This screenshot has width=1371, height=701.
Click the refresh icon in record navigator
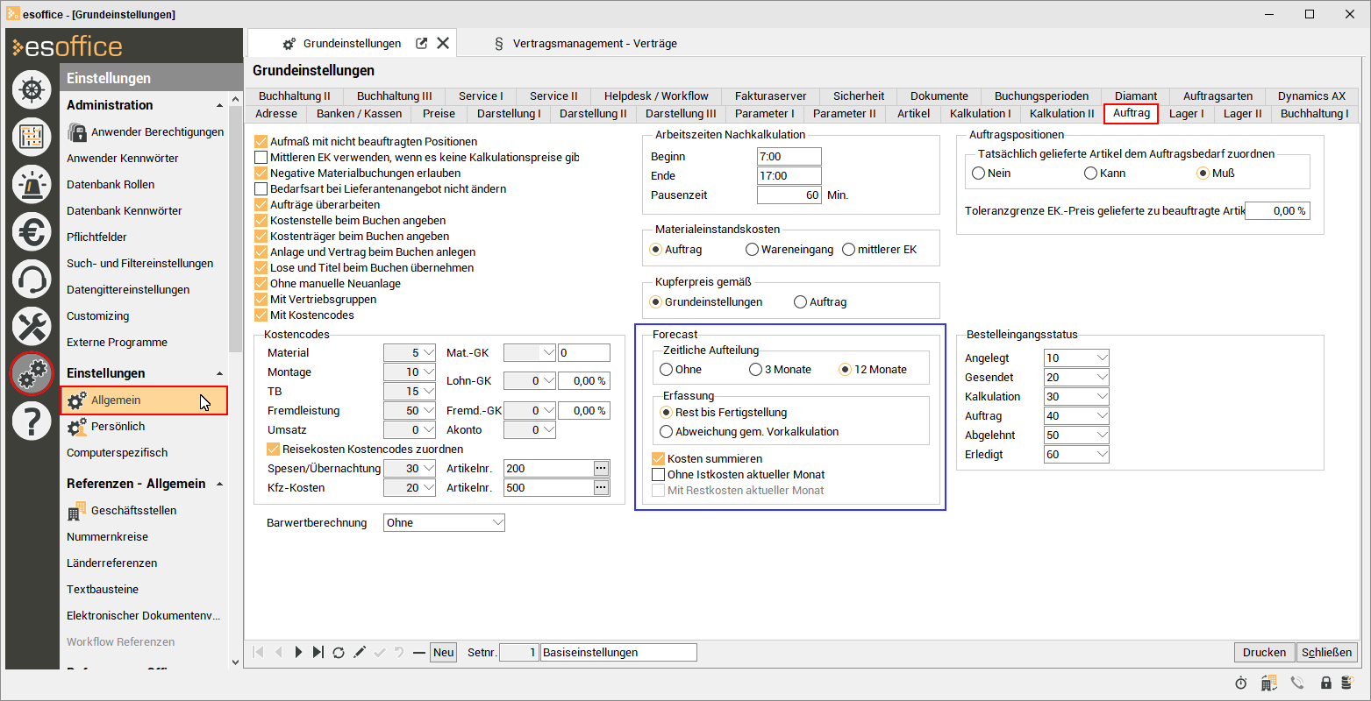339,653
